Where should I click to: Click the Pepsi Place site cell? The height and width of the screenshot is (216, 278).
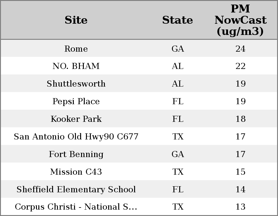[x=76, y=101]
